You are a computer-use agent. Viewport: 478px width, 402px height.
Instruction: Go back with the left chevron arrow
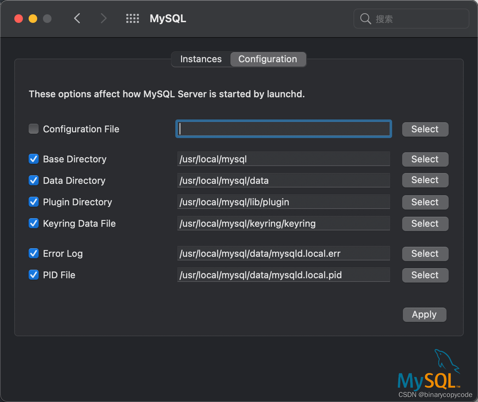coord(77,18)
